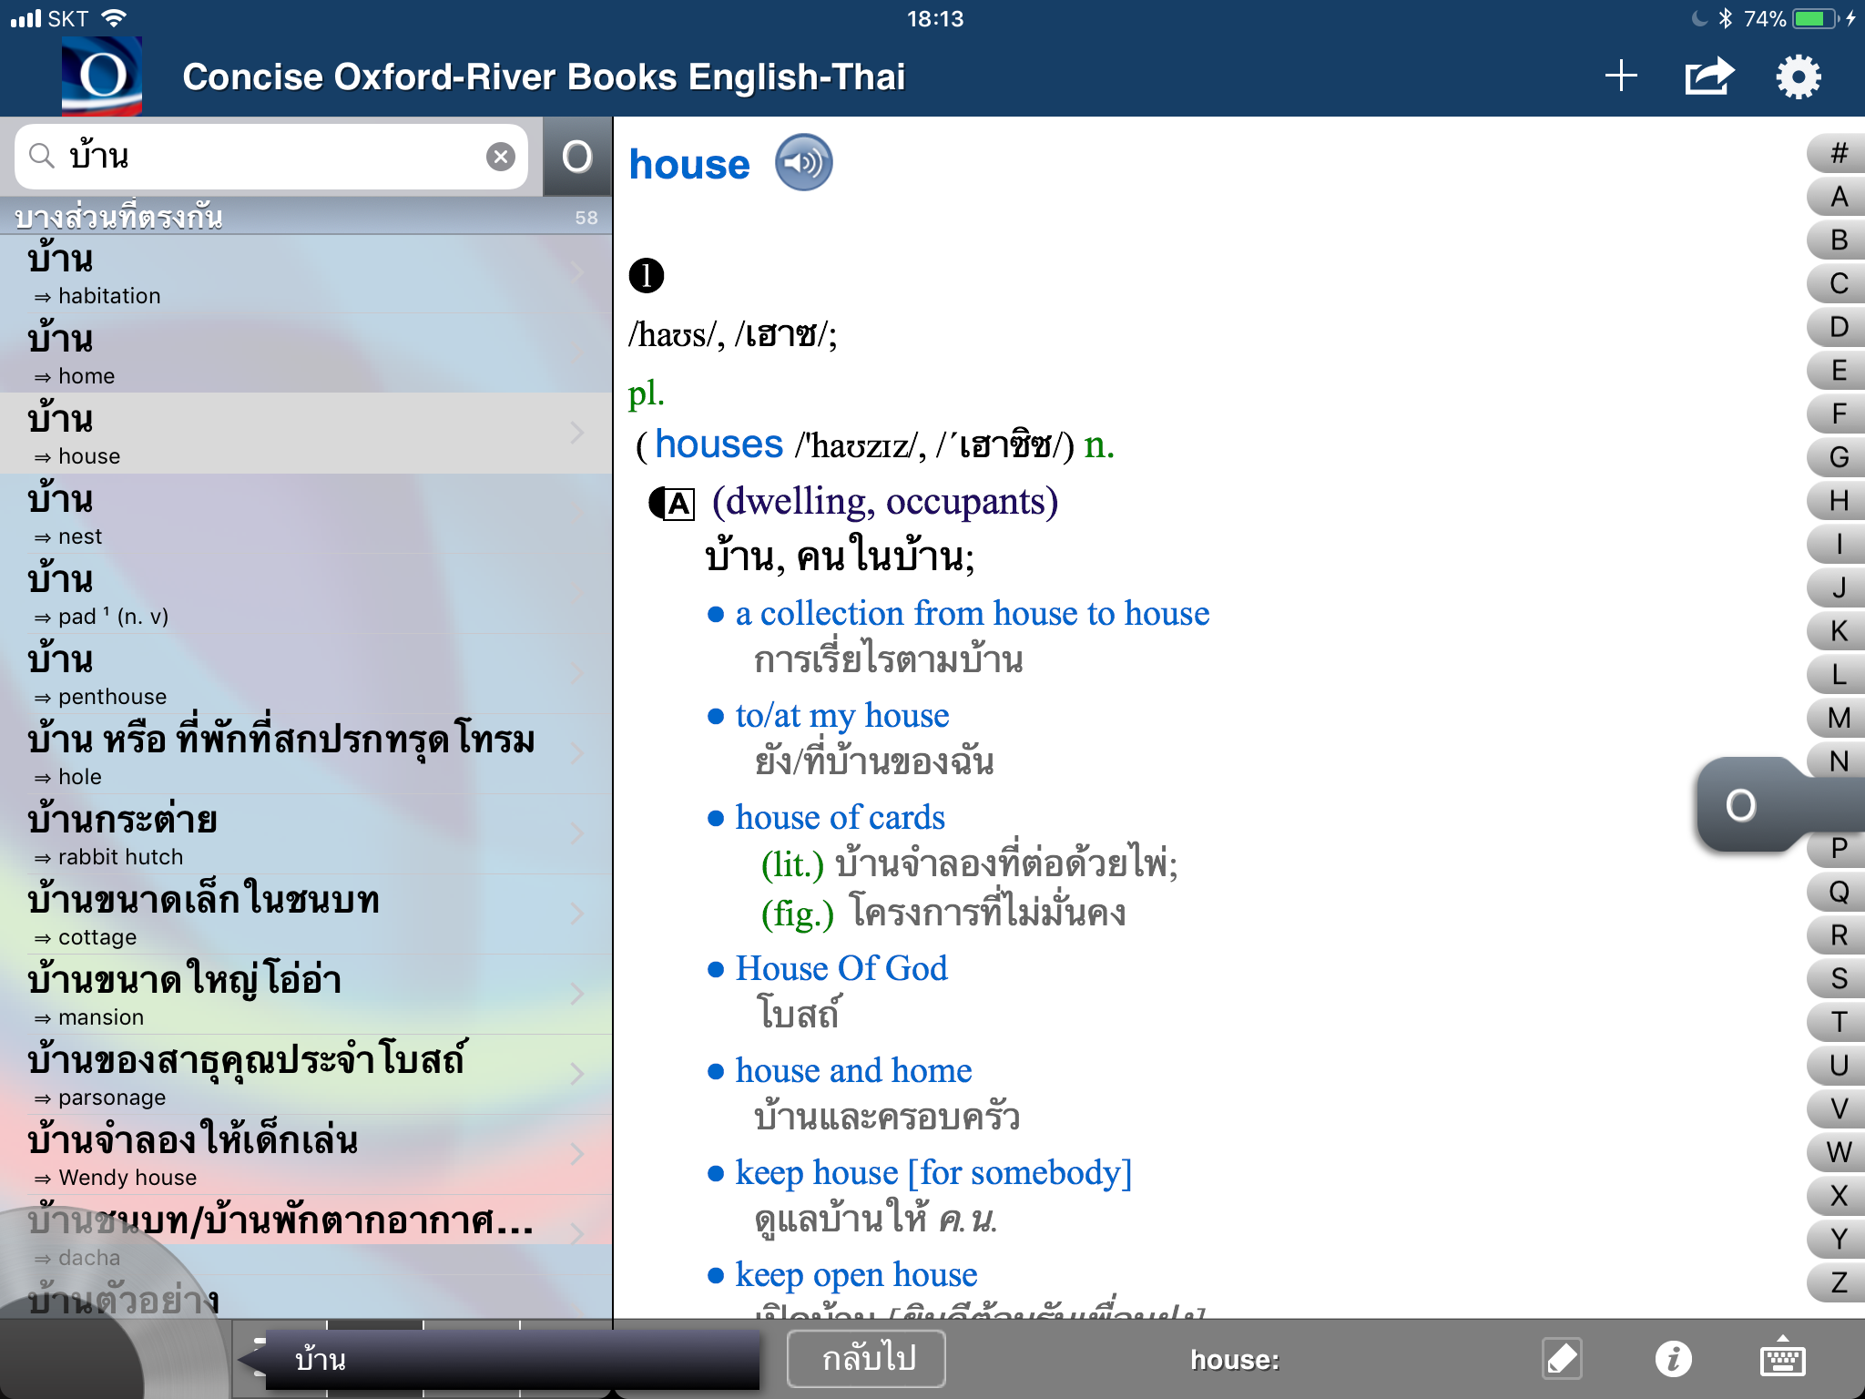
Task: Clear the search field text
Action: pos(500,157)
